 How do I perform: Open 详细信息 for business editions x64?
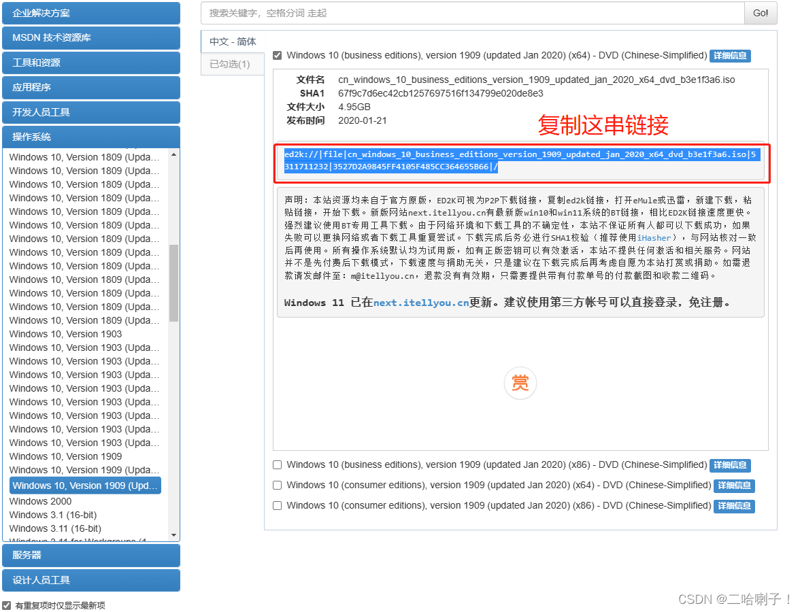(x=730, y=56)
